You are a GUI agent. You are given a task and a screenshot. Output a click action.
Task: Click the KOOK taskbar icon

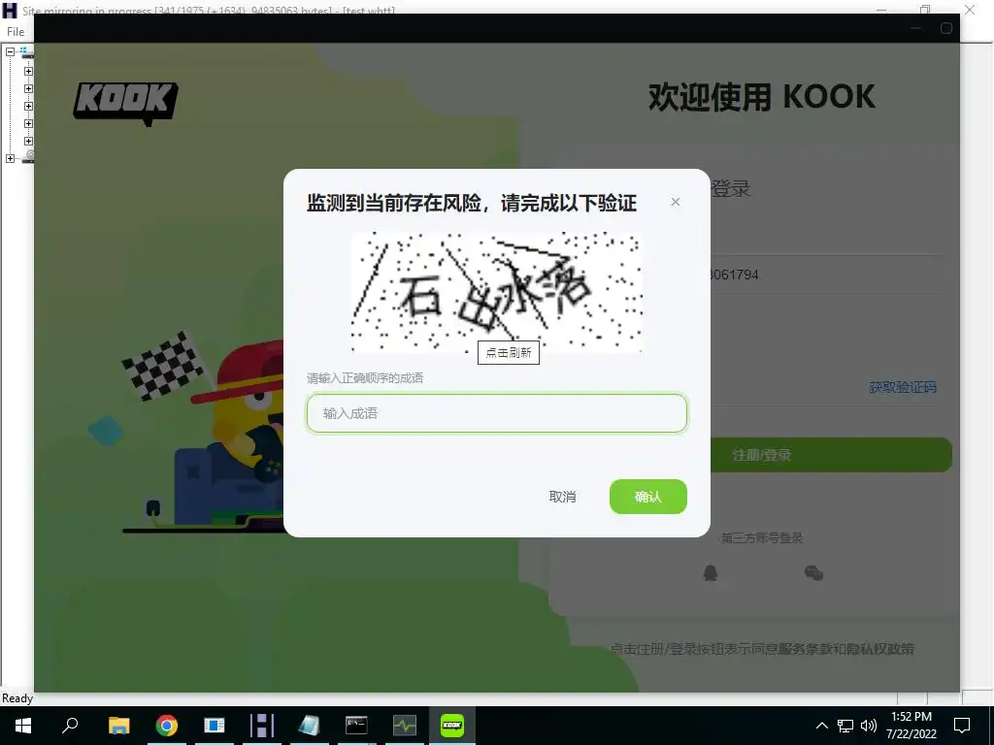[452, 726]
